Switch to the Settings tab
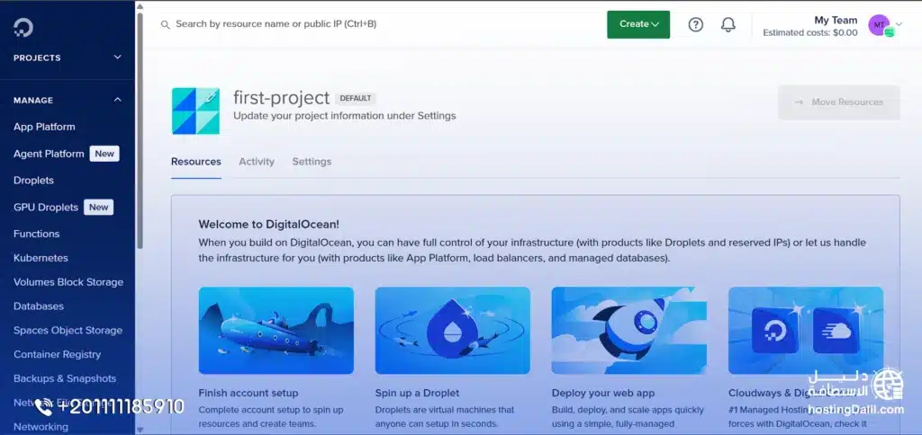Viewport: 922px width, 435px height. (312, 162)
